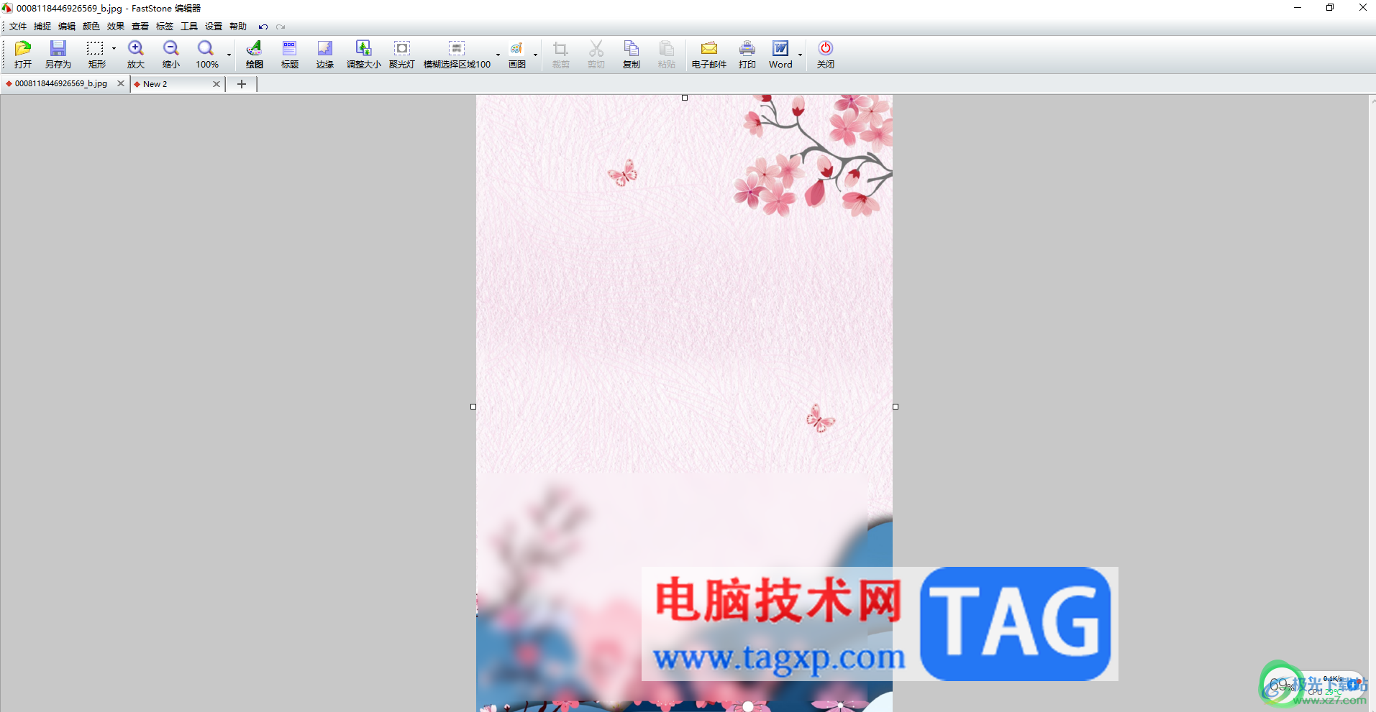Click the red 关闭 power icon
The image size is (1376, 712).
point(826,55)
